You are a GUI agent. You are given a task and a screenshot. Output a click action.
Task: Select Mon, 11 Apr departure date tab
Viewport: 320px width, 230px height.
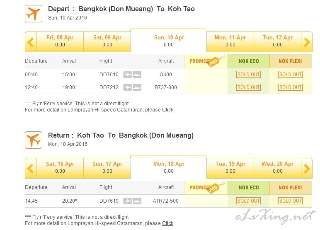tap(230, 41)
